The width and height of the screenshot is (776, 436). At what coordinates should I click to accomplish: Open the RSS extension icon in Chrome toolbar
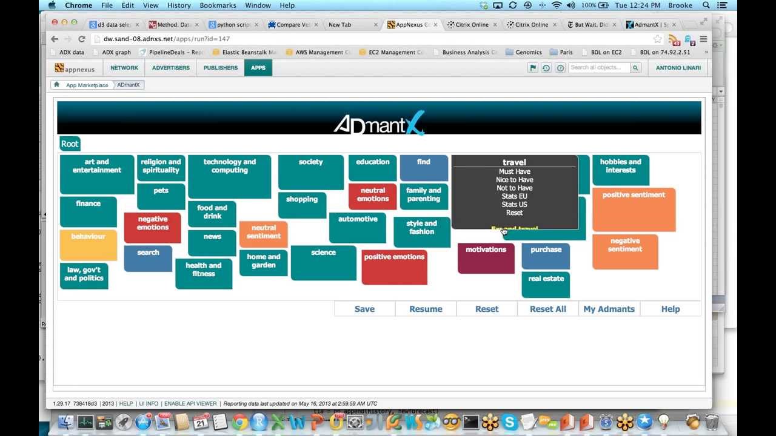tap(674, 40)
